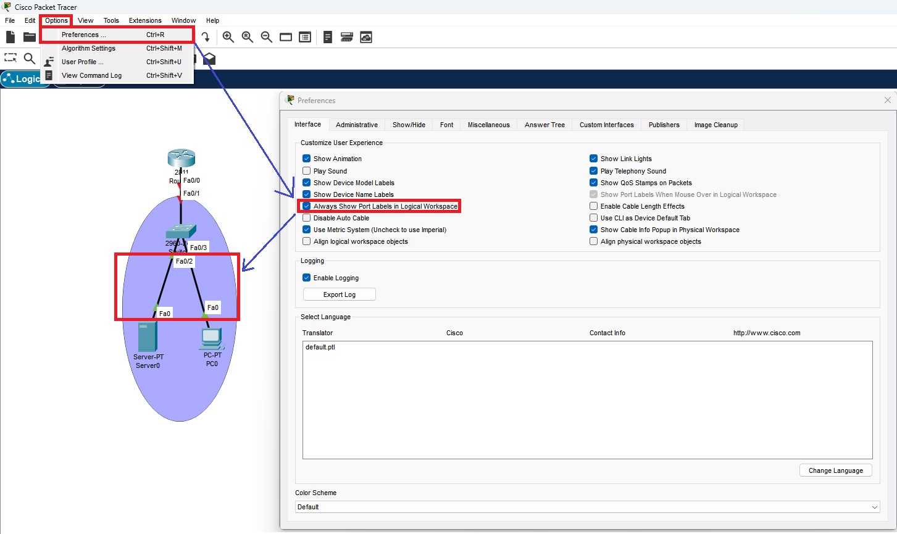Open the Tools menu
This screenshot has width=897, height=534.
[x=111, y=20]
